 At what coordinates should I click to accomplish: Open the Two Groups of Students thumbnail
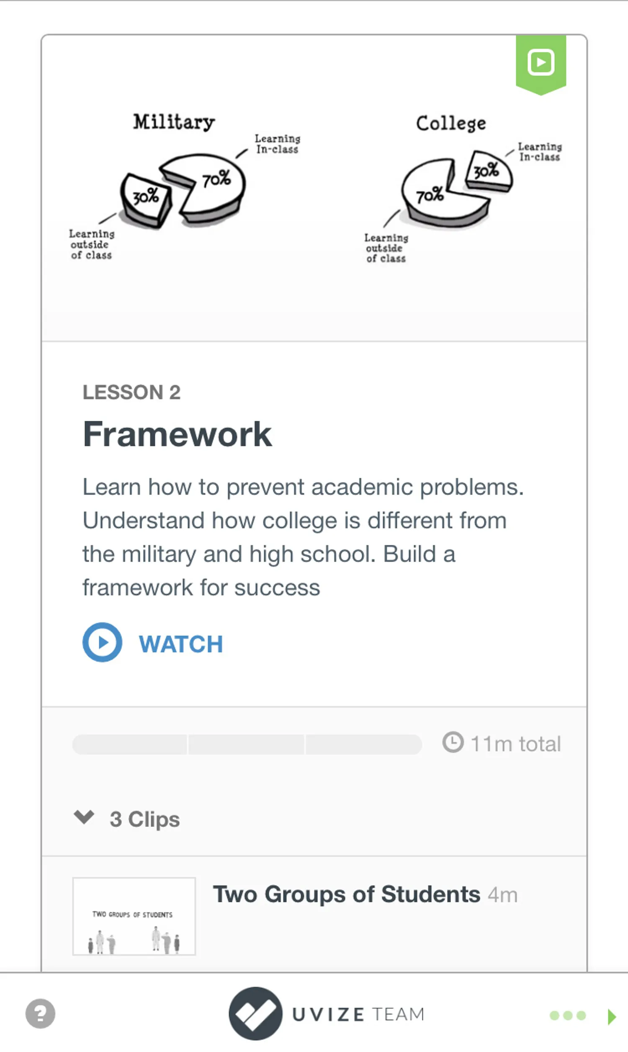click(134, 916)
